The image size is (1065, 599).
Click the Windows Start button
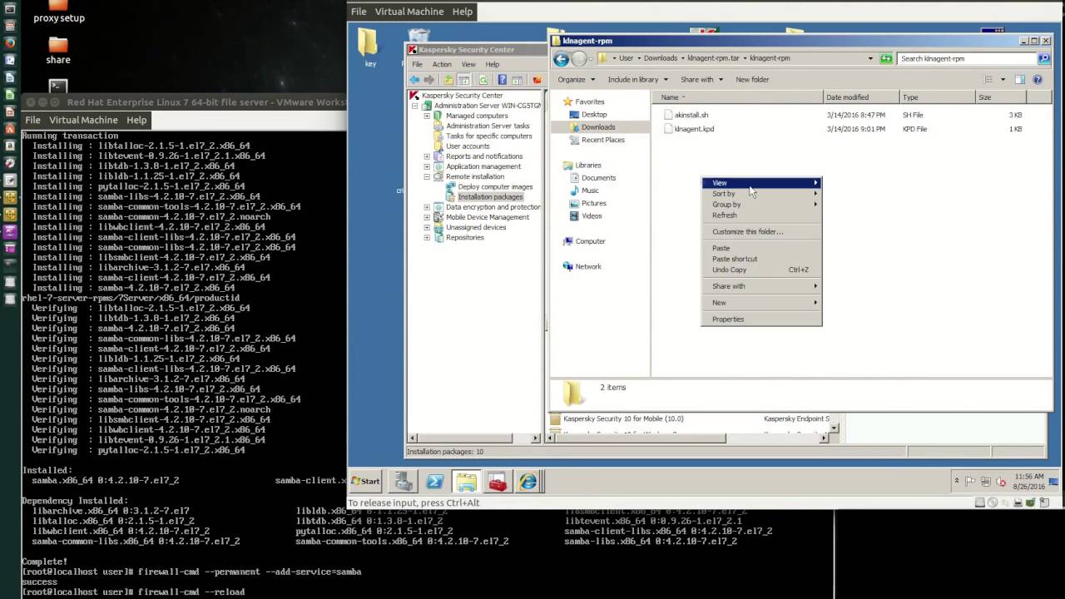coord(365,481)
